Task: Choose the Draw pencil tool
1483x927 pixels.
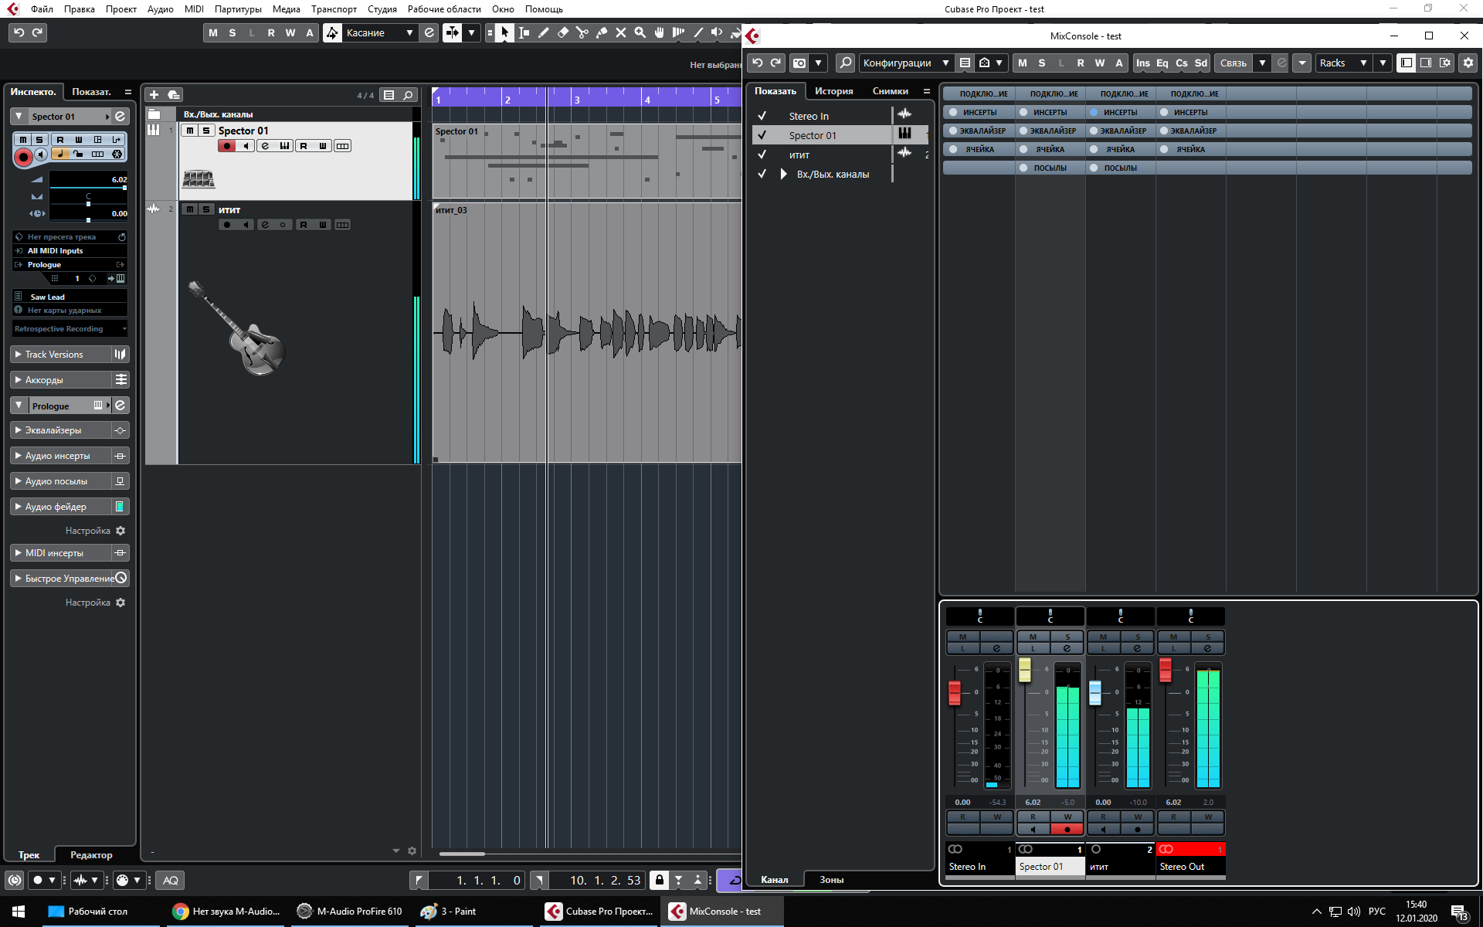Action: tap(544, 32)
